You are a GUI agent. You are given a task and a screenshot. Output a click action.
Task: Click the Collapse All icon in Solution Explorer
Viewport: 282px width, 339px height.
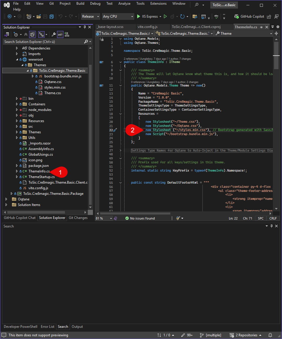point(26,34)
